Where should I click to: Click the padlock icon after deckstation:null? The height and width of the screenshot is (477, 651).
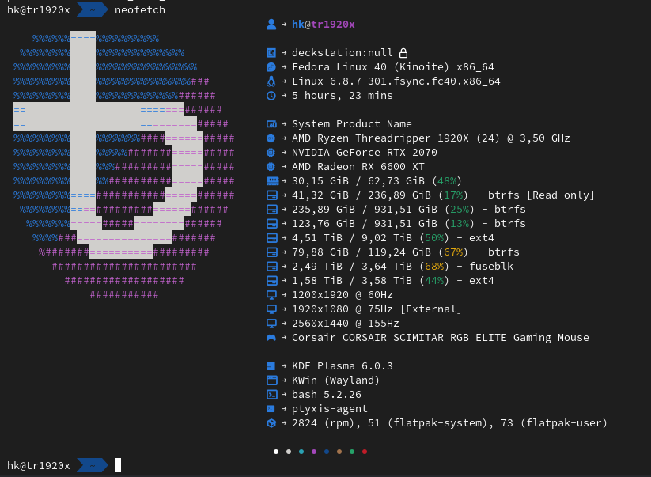pyautogui.click(x=403, y=53)
